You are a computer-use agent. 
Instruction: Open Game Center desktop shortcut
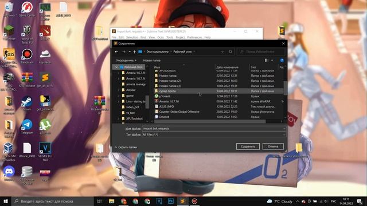[27, 9]
